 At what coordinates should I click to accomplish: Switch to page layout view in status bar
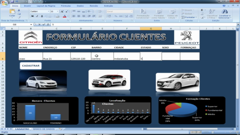click(196, 132)
